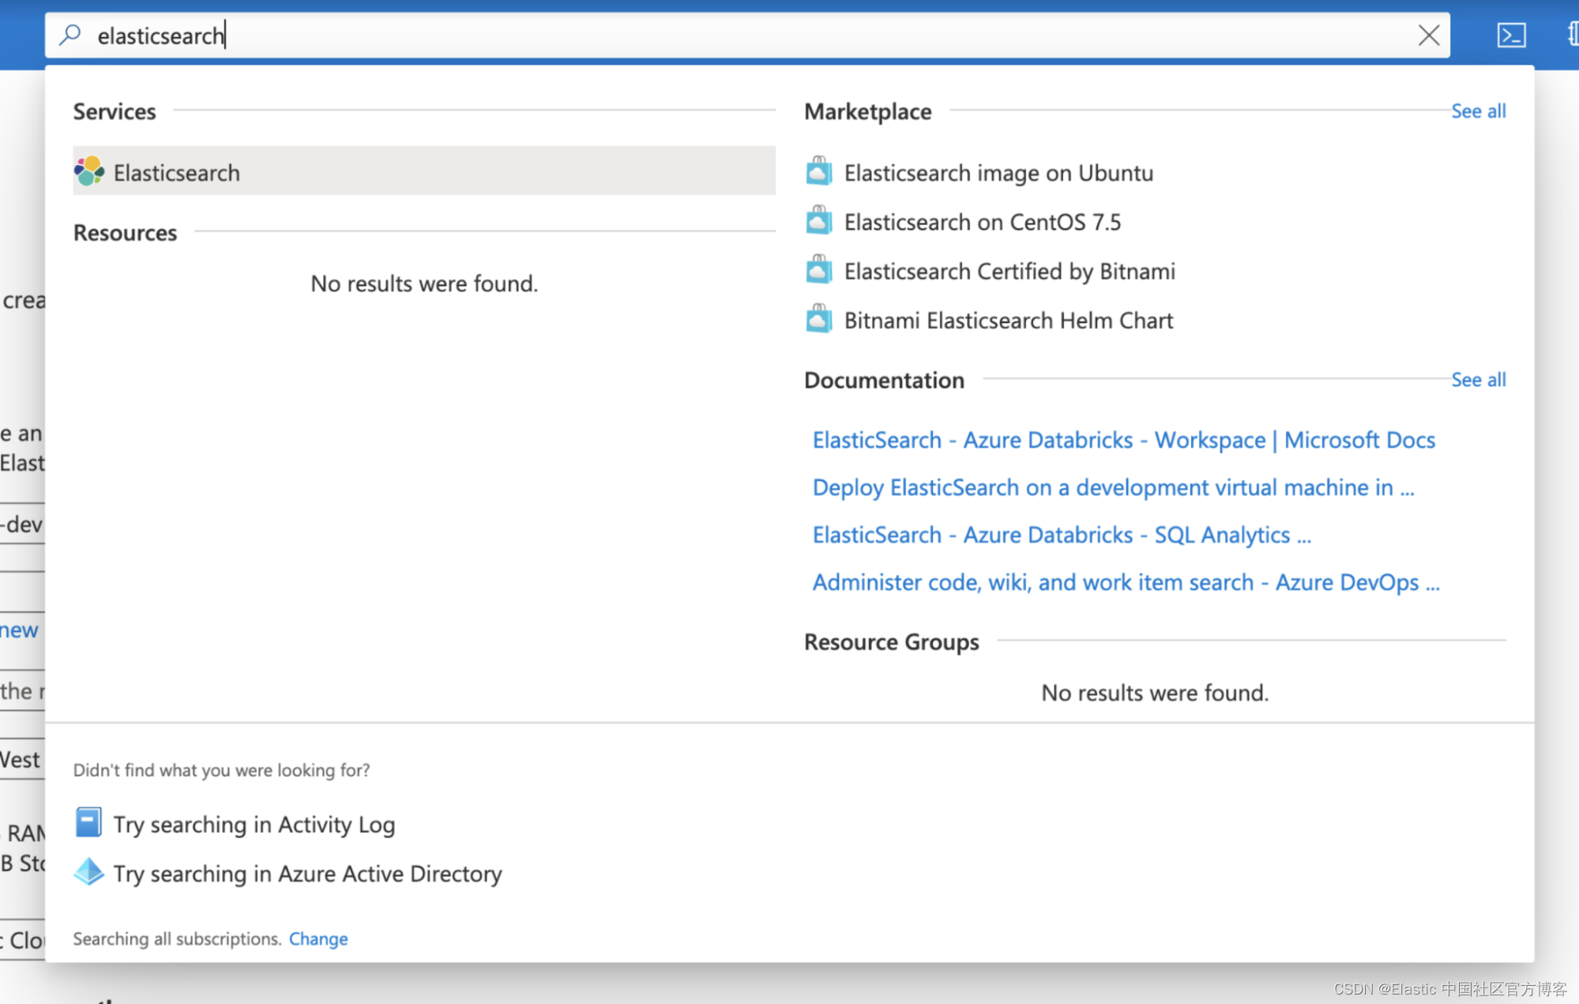Screen dimensions: 1579x1004
Task: Select the Elasticsearch service result
Action: click(x=177, y=172)
